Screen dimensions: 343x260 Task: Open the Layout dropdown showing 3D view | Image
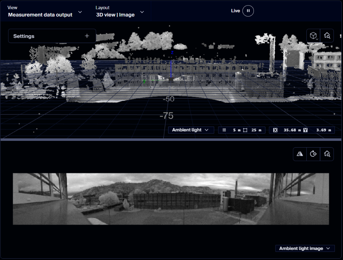120,12
